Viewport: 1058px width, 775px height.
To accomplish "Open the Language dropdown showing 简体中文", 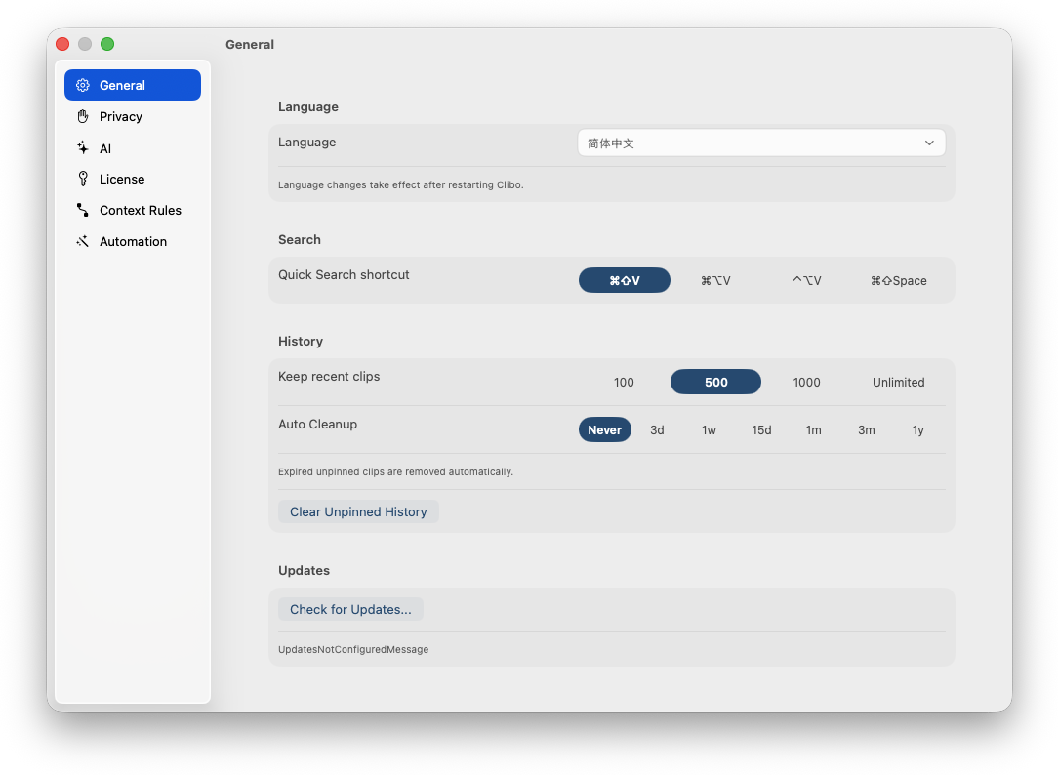I will (x=761, y=143).
